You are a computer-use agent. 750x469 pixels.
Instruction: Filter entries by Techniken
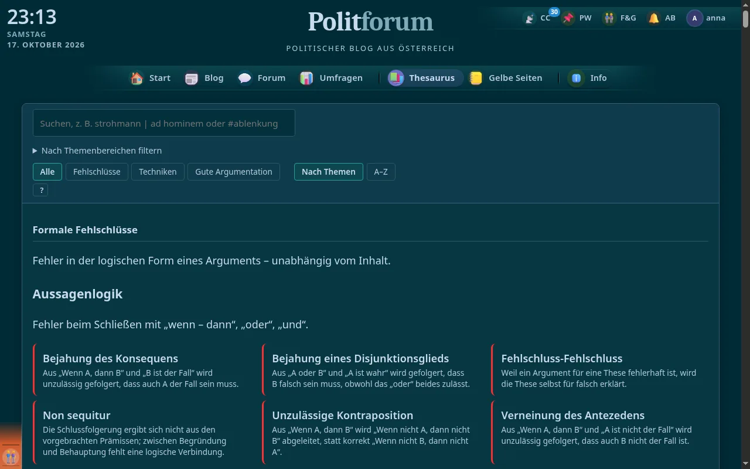point(158,172)
